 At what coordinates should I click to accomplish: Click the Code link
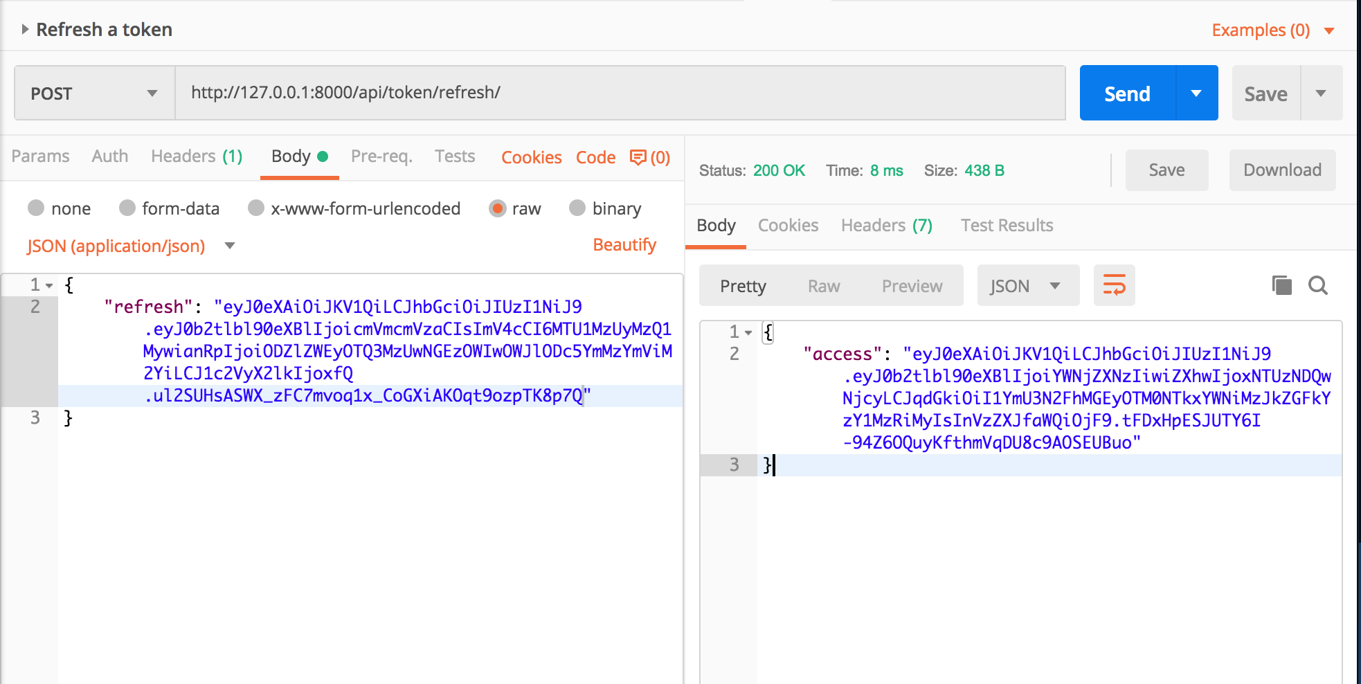pyautogui.click(x=595, y=157)
